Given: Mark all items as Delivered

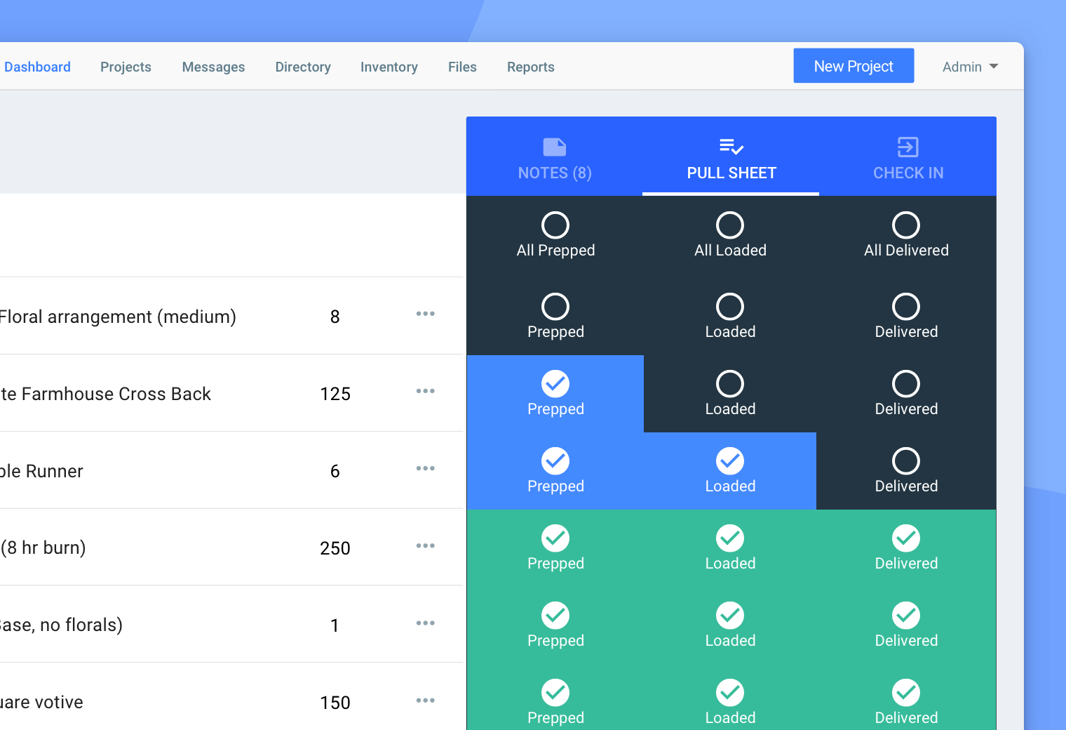Looking at the screenshot, I should click(x=906, y=225).
